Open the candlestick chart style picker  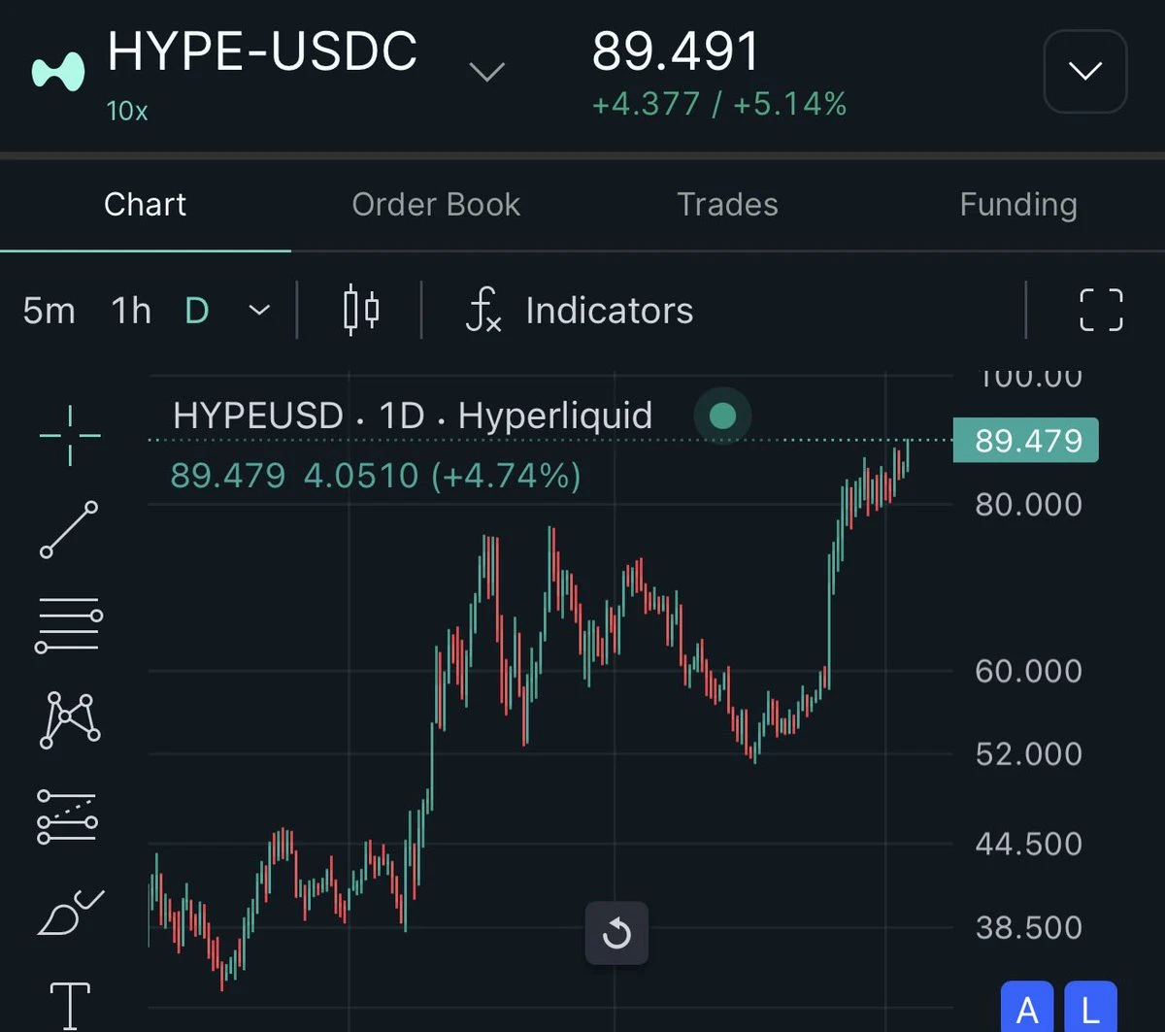(x=361, y=311)
